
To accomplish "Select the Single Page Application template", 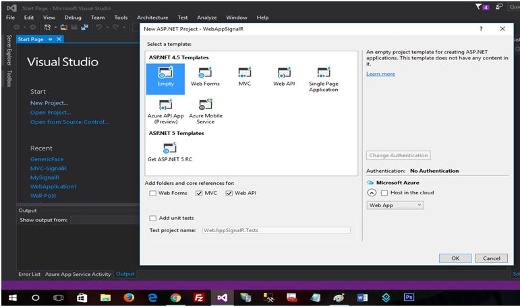I will (324, 80).
